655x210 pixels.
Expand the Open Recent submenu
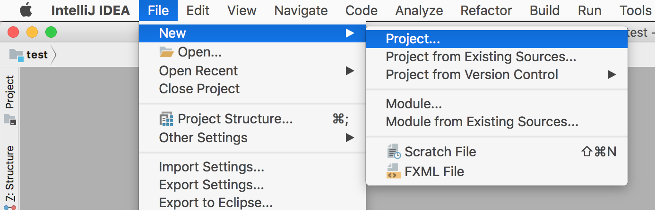click(350, 71)
